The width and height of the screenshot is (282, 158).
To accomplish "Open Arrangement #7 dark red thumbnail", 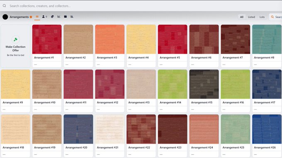I will pyautogui.click(x=236, y=39).
